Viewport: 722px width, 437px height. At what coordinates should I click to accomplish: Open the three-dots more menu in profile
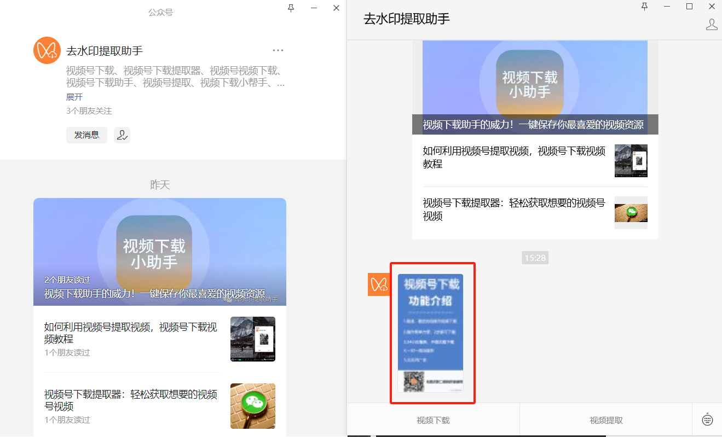tap(278, 50)
